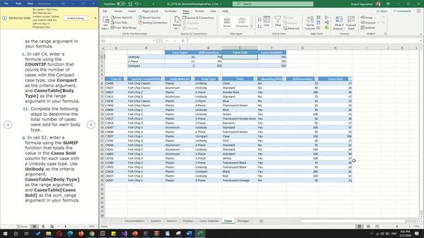Open Visual Studio from the taskbar
This screenshot has width=424, height=238.
coord(124,233)
